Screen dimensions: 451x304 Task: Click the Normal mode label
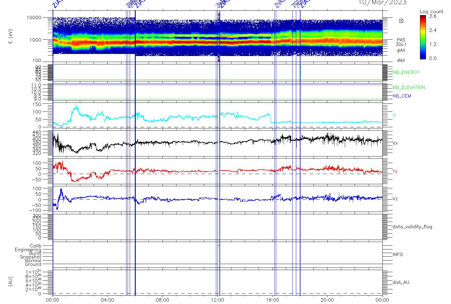33,260
